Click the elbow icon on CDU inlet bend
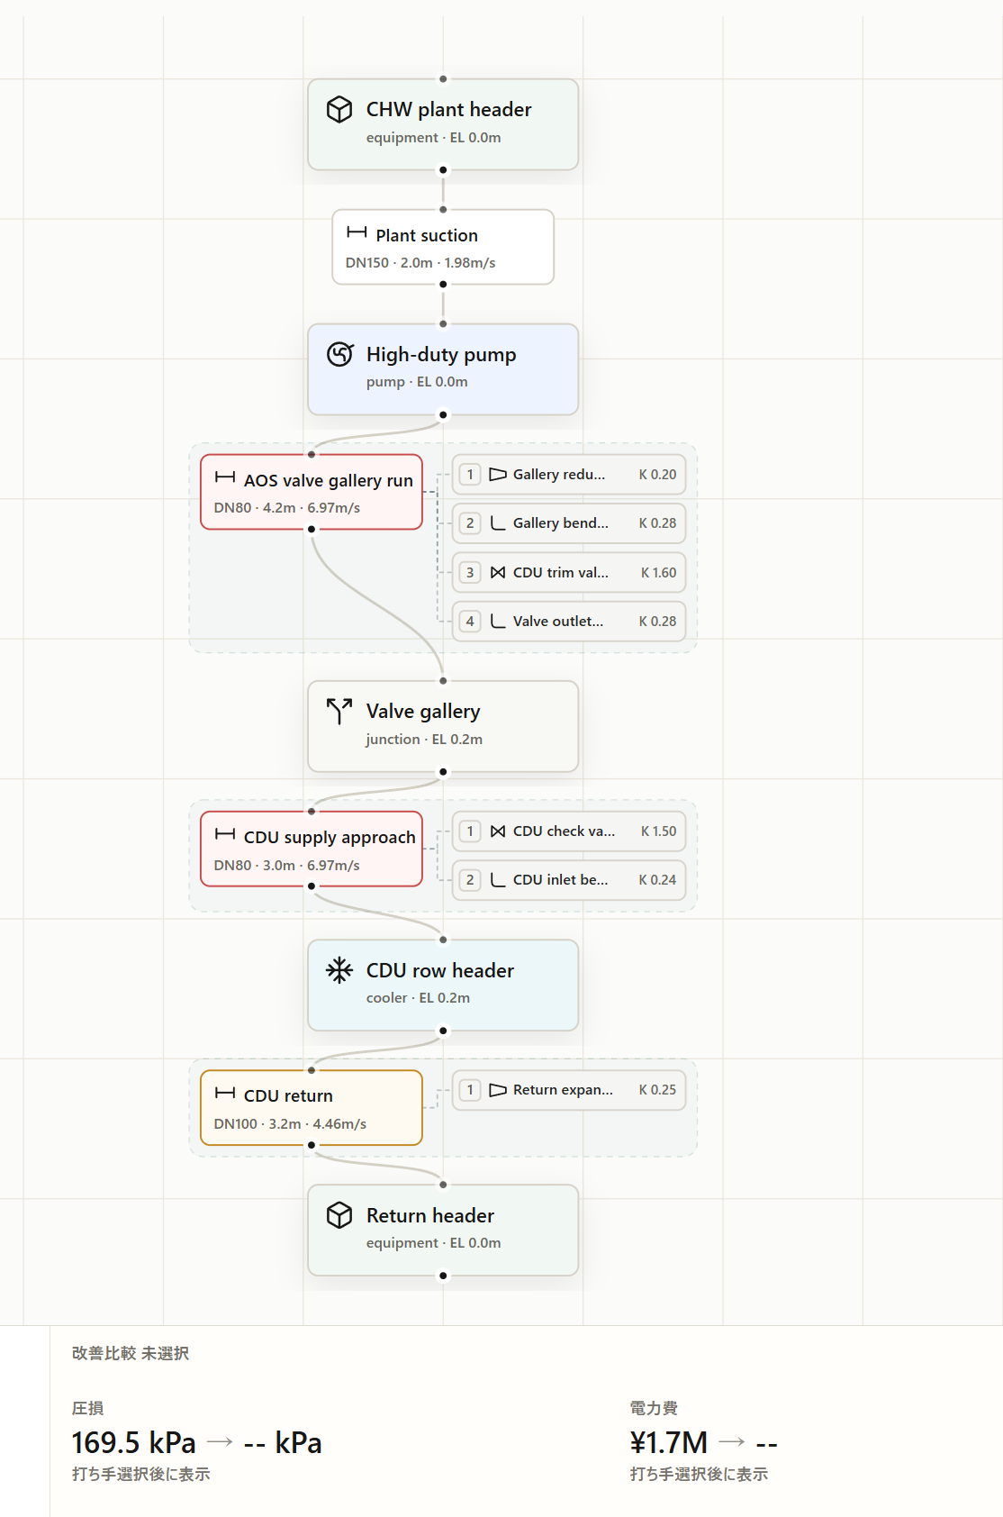This screenshot has width=1003, height=1517. [x=498, y=880]
